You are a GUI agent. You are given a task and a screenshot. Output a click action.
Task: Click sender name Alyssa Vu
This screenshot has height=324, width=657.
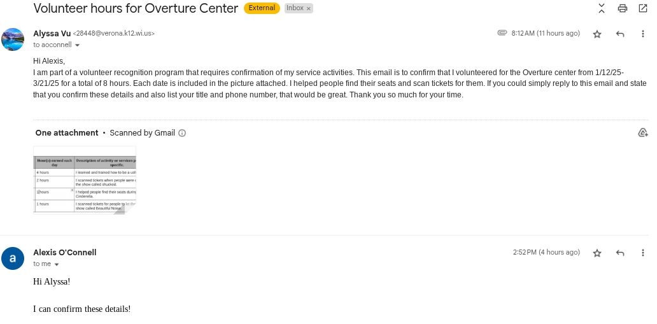(x=52, y=33)
